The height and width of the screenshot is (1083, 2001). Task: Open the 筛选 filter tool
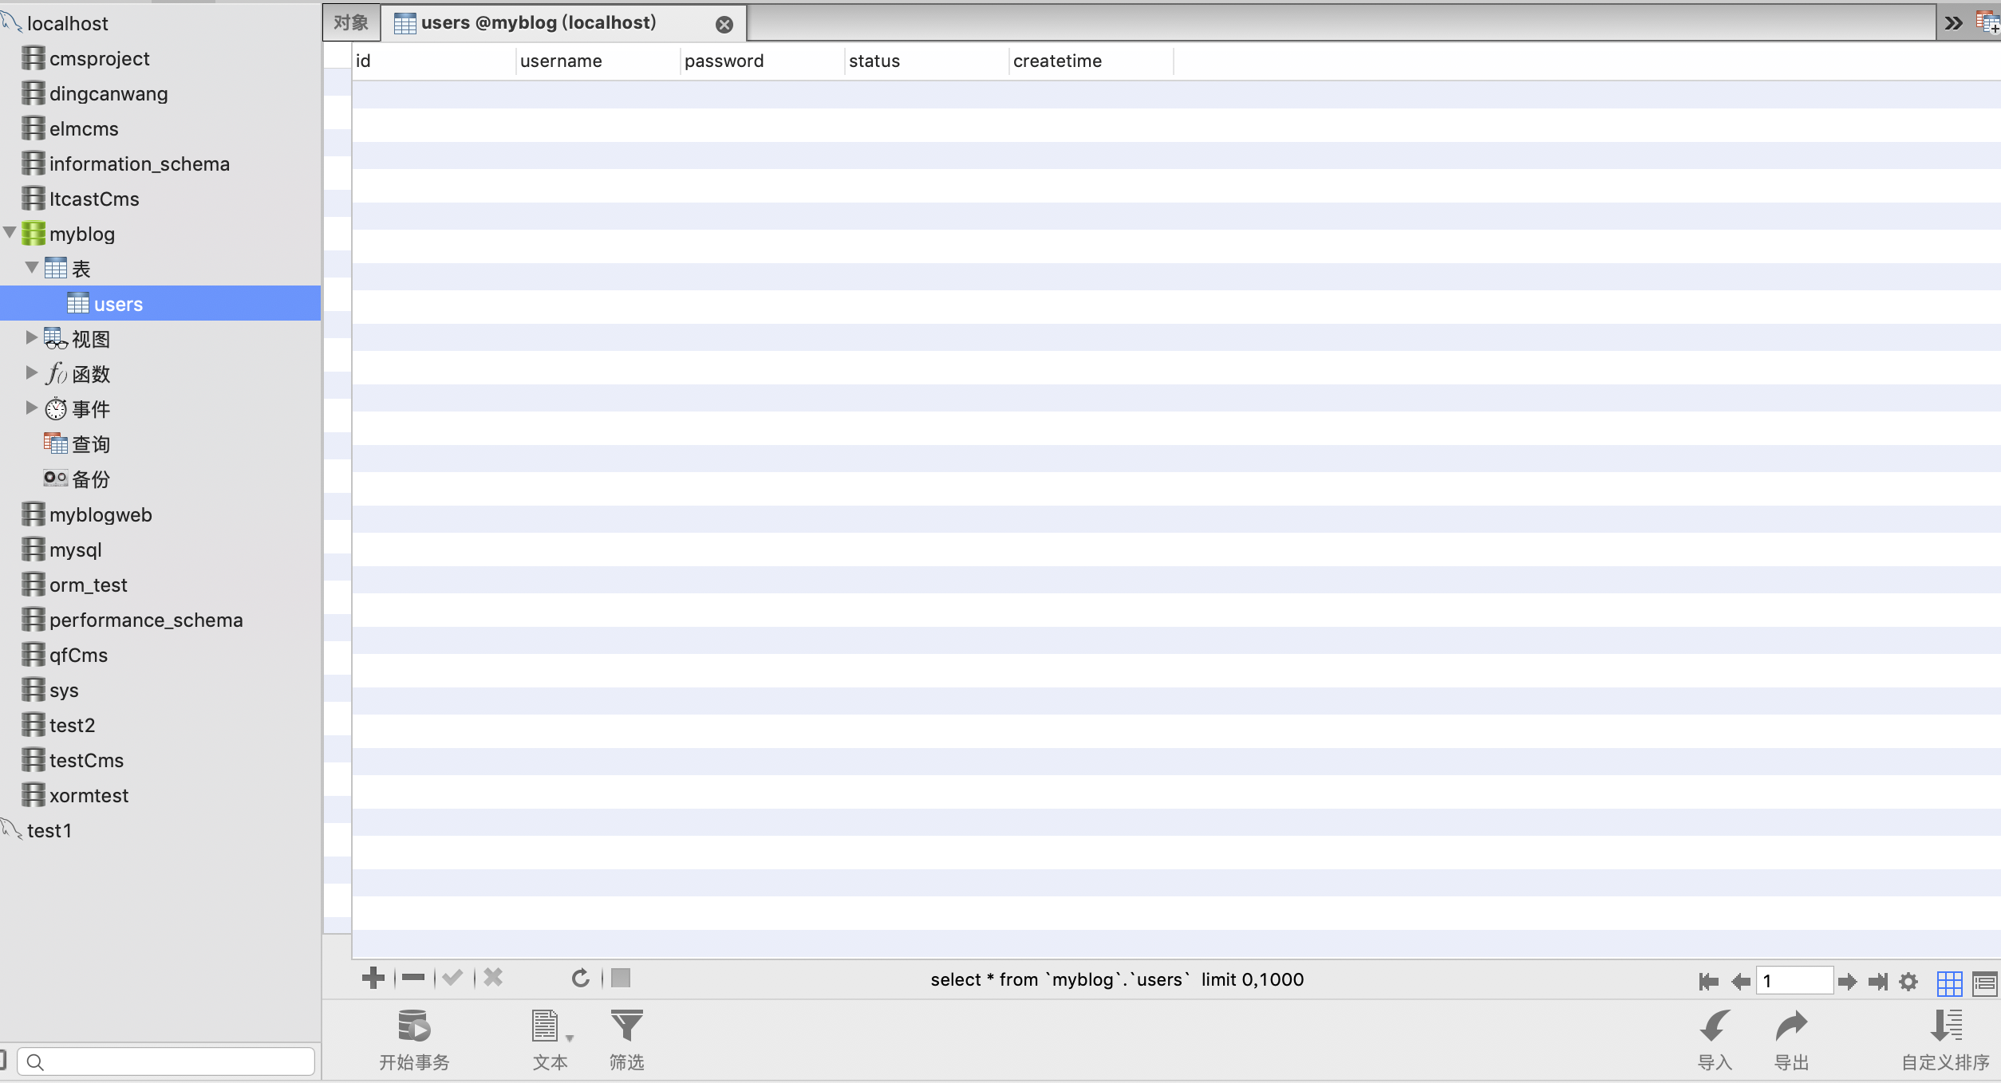[626, 1027]
